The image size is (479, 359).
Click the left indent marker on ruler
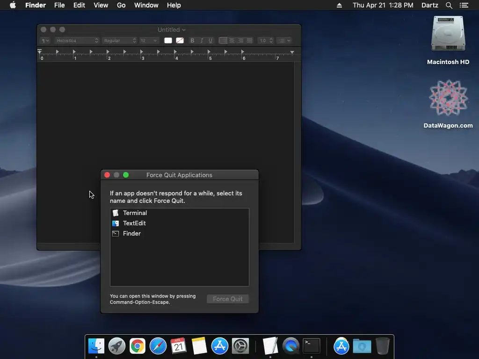pyautogui.click(x=40, y=51)
